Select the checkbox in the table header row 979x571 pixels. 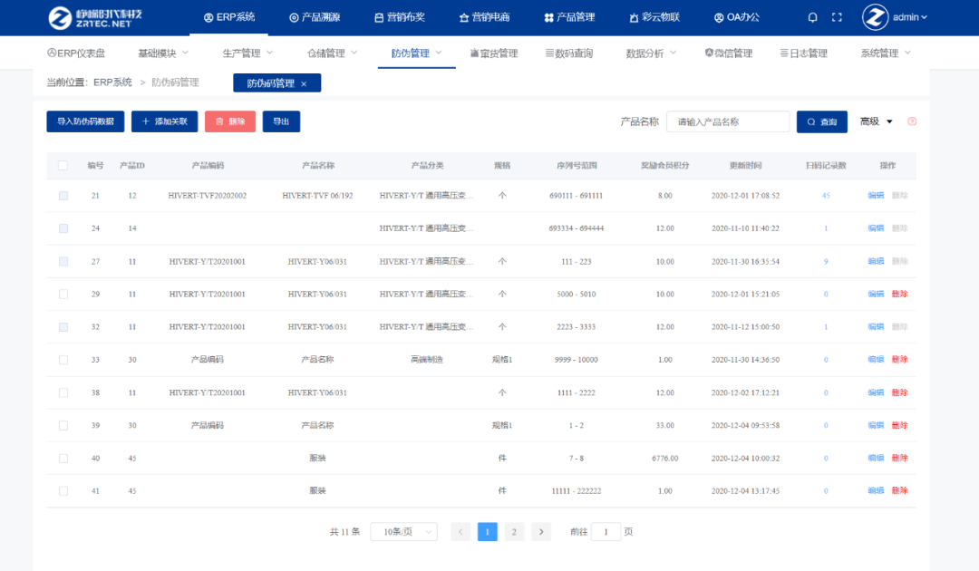click(63, 165)
